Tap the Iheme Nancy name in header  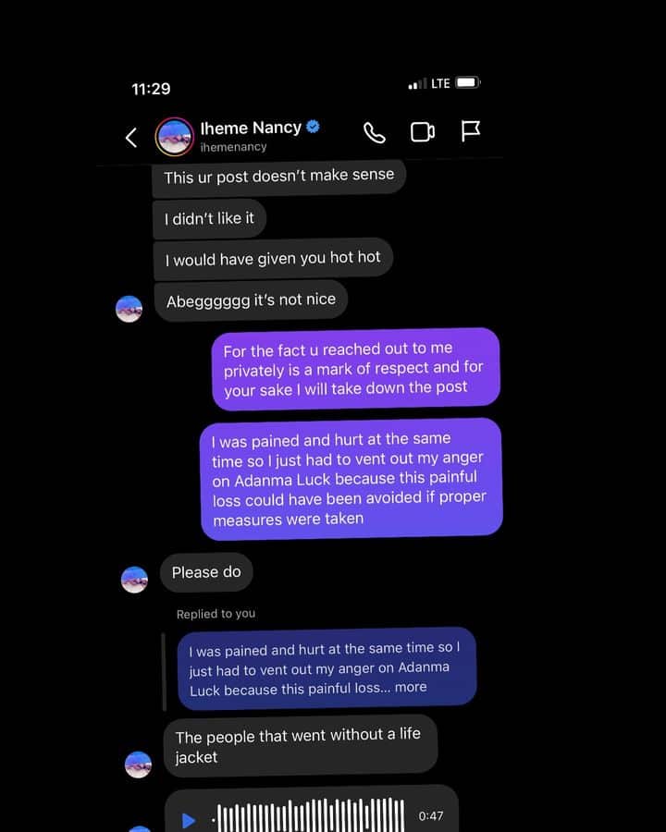click(251, 128)
